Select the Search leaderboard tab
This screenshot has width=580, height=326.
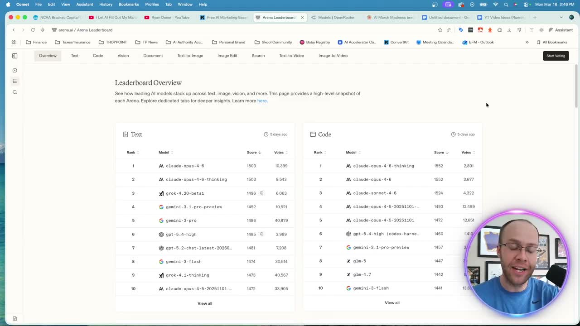click(x=258, y=56)
